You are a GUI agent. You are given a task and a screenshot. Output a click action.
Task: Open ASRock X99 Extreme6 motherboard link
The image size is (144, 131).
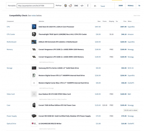(58, 42)
